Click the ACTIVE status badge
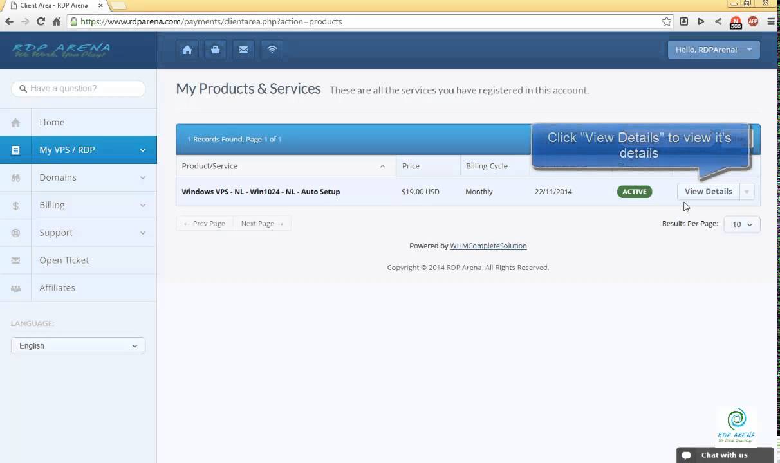Viewport: 780px width, 463px height. (x=635, y=192)
